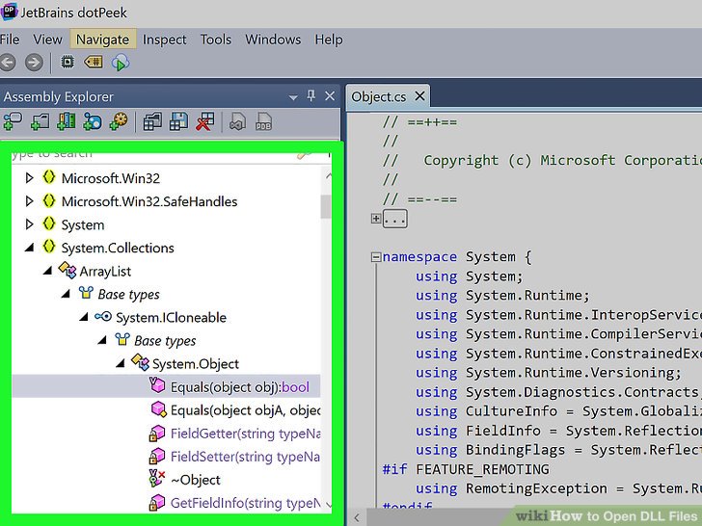Screen dimensions: 702x526
Task: Click the tag-shaped toolbar icon
Action: 94,62
